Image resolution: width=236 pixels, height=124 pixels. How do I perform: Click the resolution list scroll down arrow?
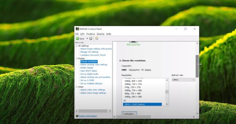167,104
